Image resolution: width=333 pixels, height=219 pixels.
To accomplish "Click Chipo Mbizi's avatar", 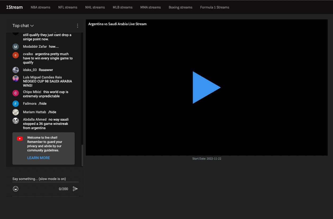I will (x=15, y=93).
